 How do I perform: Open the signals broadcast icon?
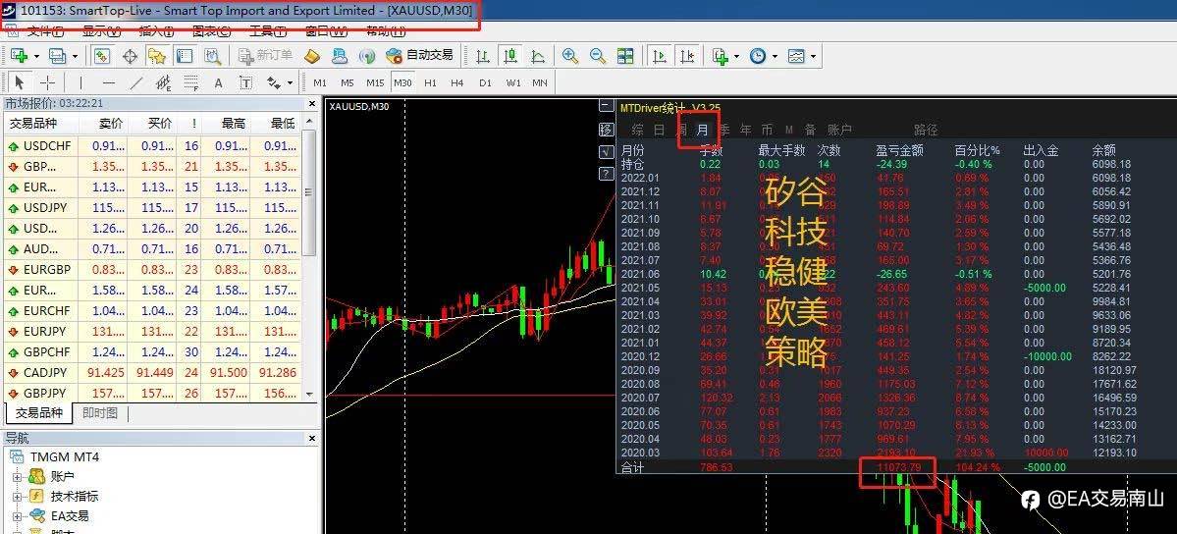coord(367,56)
